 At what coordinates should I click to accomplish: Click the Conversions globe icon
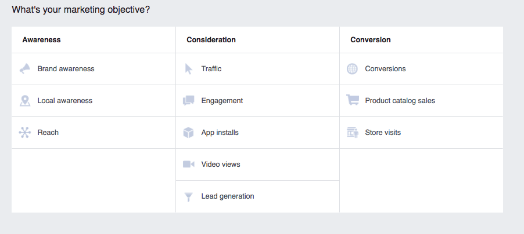352,69
